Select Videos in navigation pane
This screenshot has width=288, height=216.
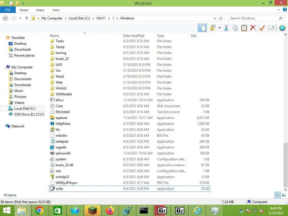19,102
